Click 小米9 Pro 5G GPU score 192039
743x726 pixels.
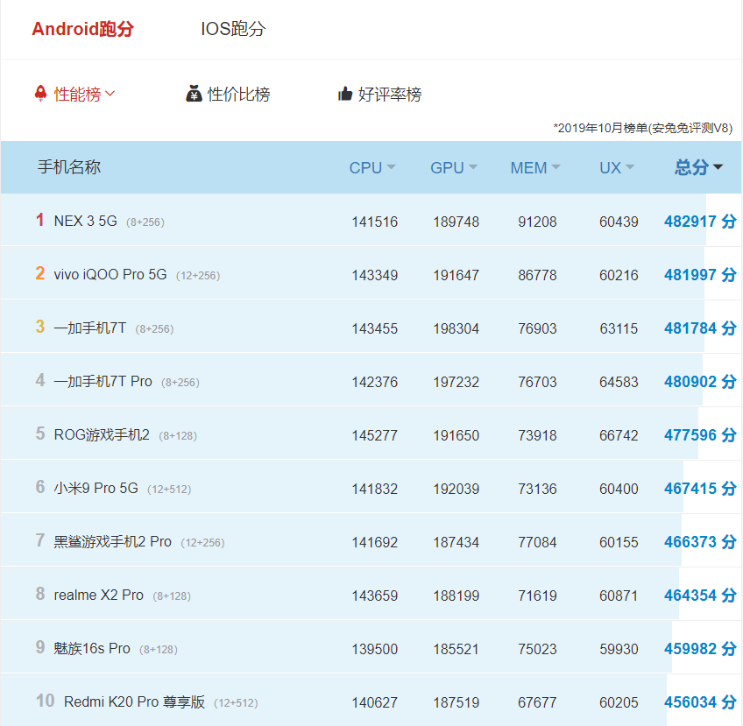point(456,489)
